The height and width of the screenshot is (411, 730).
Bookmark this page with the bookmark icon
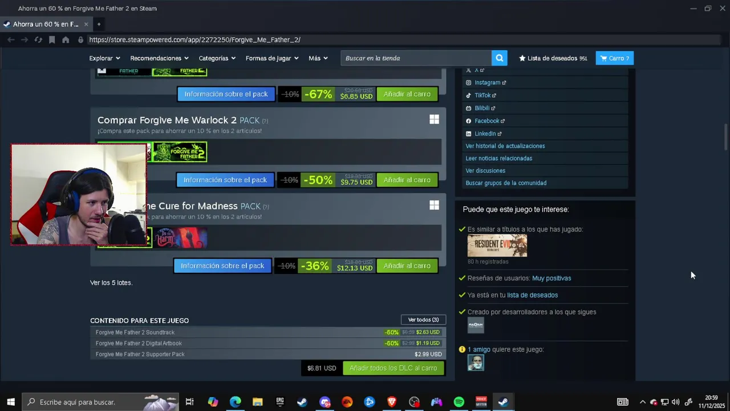[52, 40]
